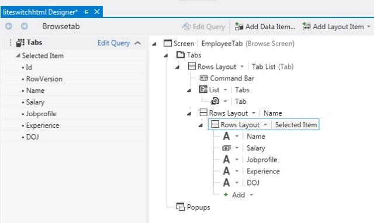Image resolution: width=374 pixels, height=223 pixels.
Task: Select the Selected Item label in tree
Action: click(296, 124)
